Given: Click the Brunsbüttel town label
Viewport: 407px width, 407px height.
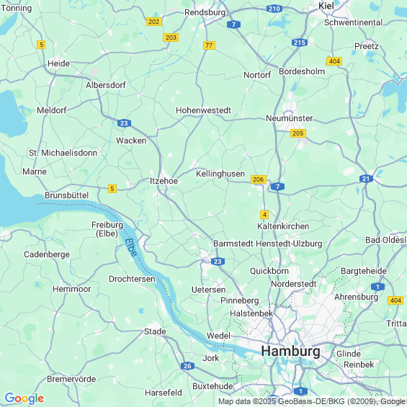Looking at the screenshot, I should point(67,195).
